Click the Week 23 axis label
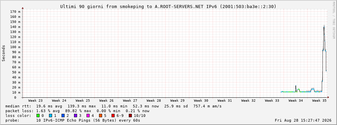The image size is (337, 125). (x=35, y=101)
